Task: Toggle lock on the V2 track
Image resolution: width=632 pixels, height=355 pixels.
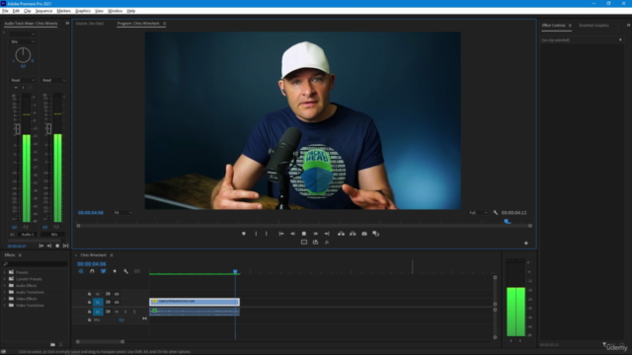Action: click(x=90, y=294)
